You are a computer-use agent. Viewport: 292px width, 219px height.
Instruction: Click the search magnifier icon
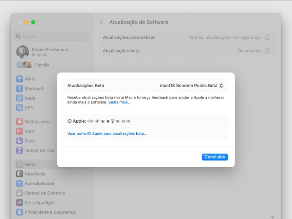[x=18, y=36]
